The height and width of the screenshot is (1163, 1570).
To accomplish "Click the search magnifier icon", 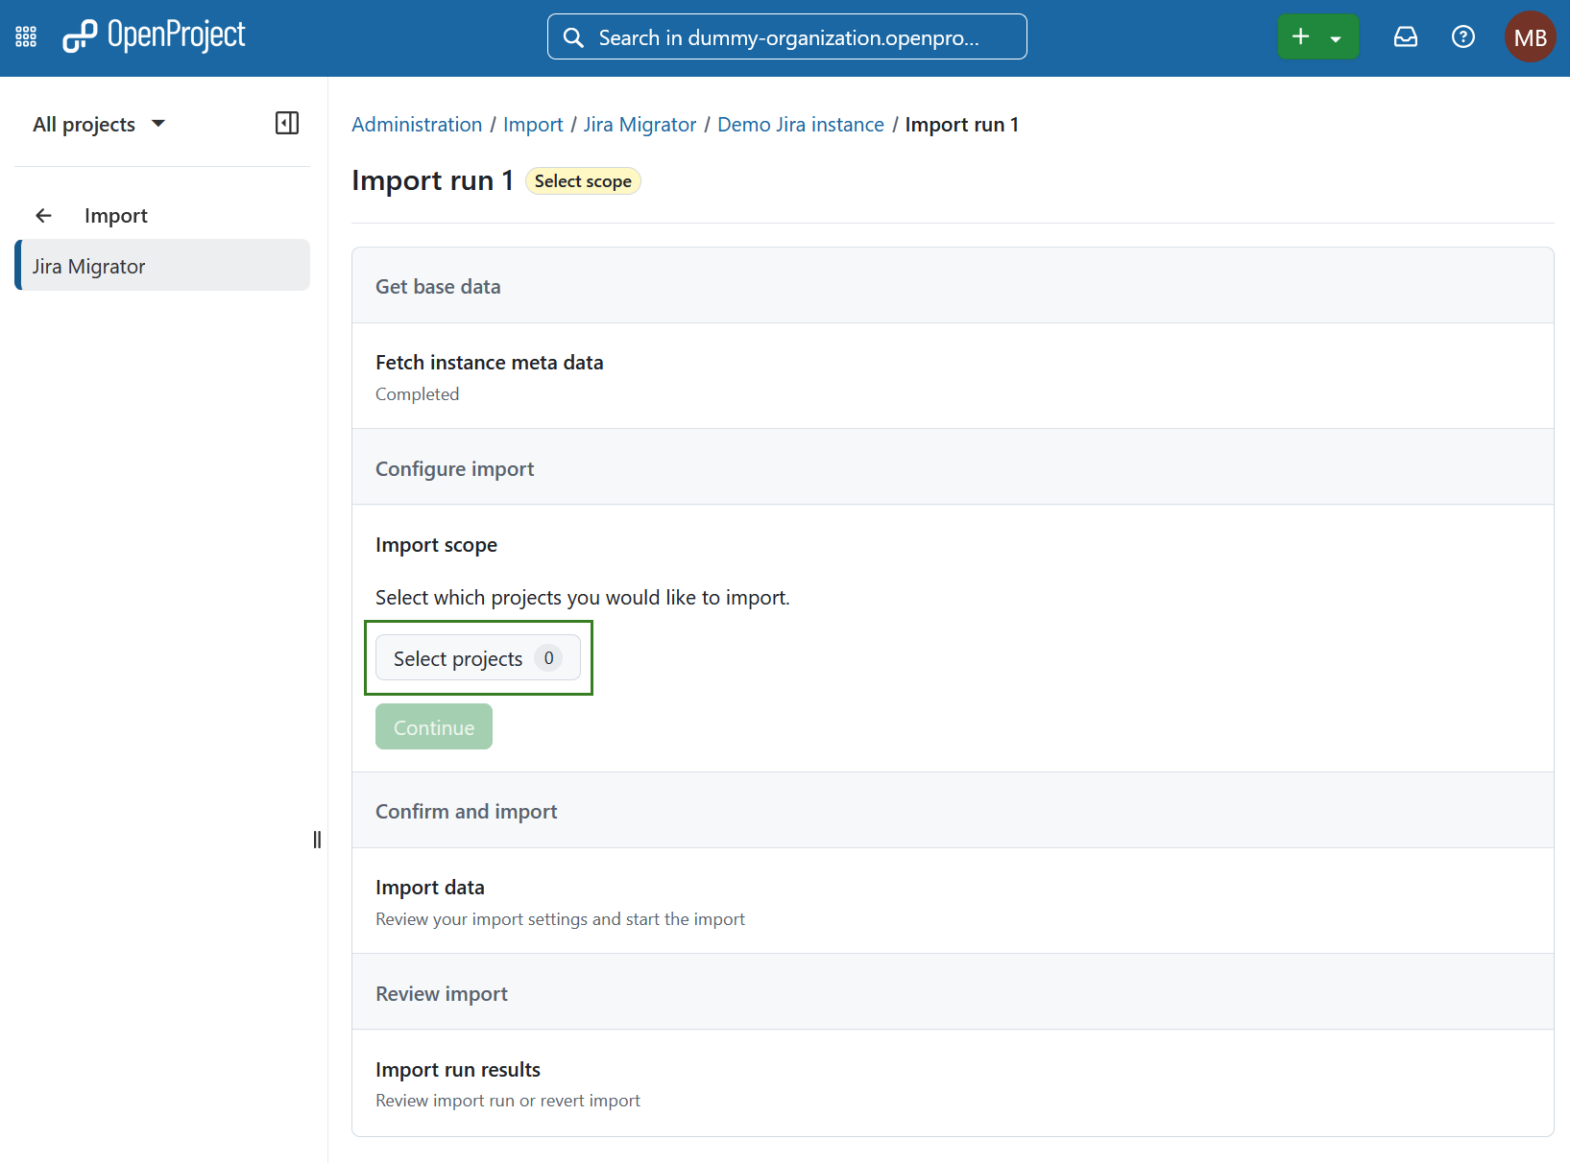I will tap(573, 37).
